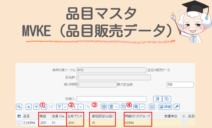Click the information icon in toolbar
The width and height of the screenshot is (212, 128).
[x=152, y=106]
